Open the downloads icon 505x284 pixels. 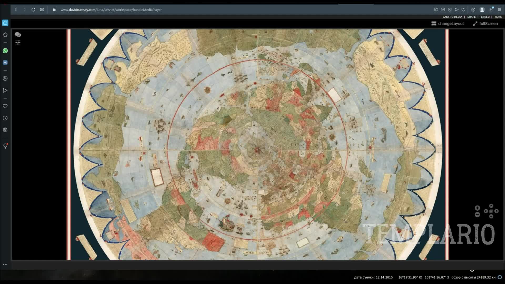491,9
